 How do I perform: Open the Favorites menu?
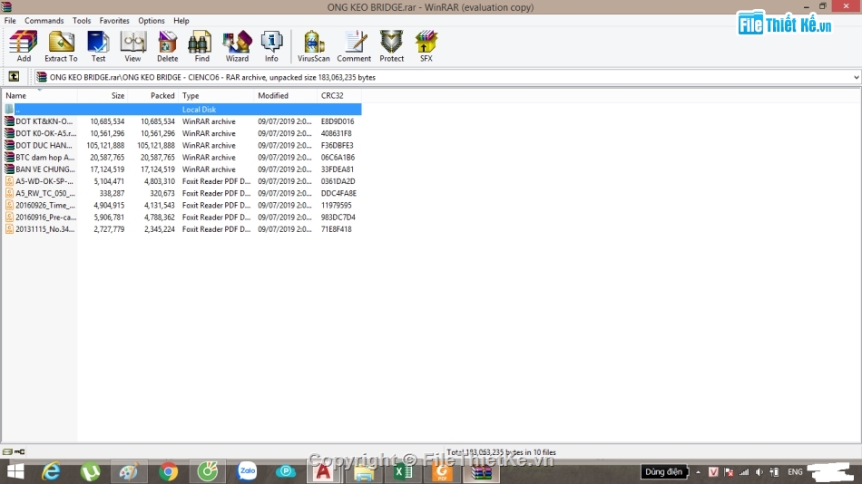coord(114,21)
